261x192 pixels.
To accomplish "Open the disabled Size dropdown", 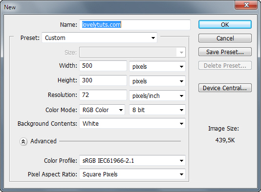I will (132, 52).
